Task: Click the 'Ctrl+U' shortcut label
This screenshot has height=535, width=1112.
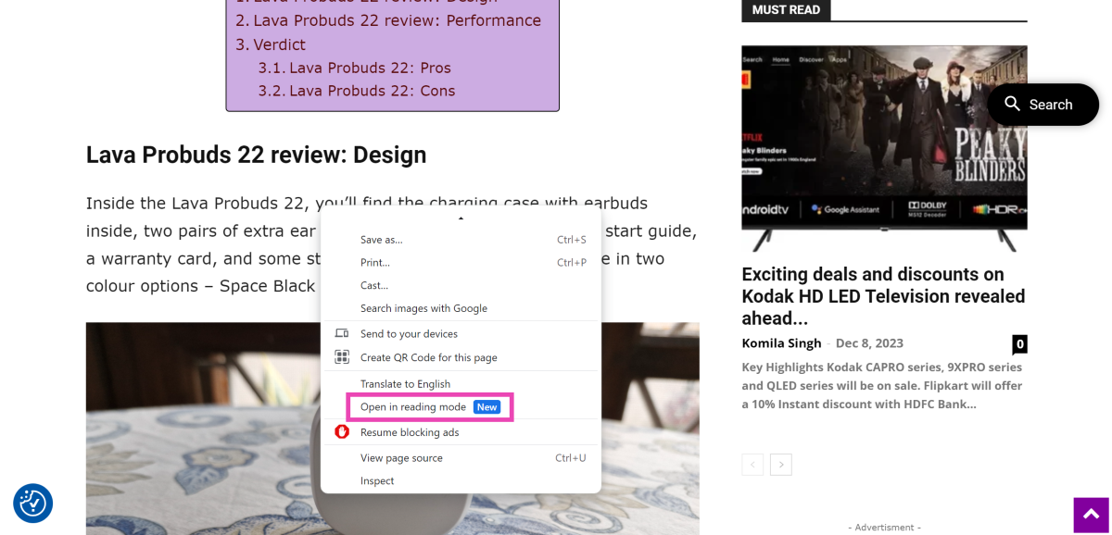Action: pyautogui.click(x=571, y=458)
